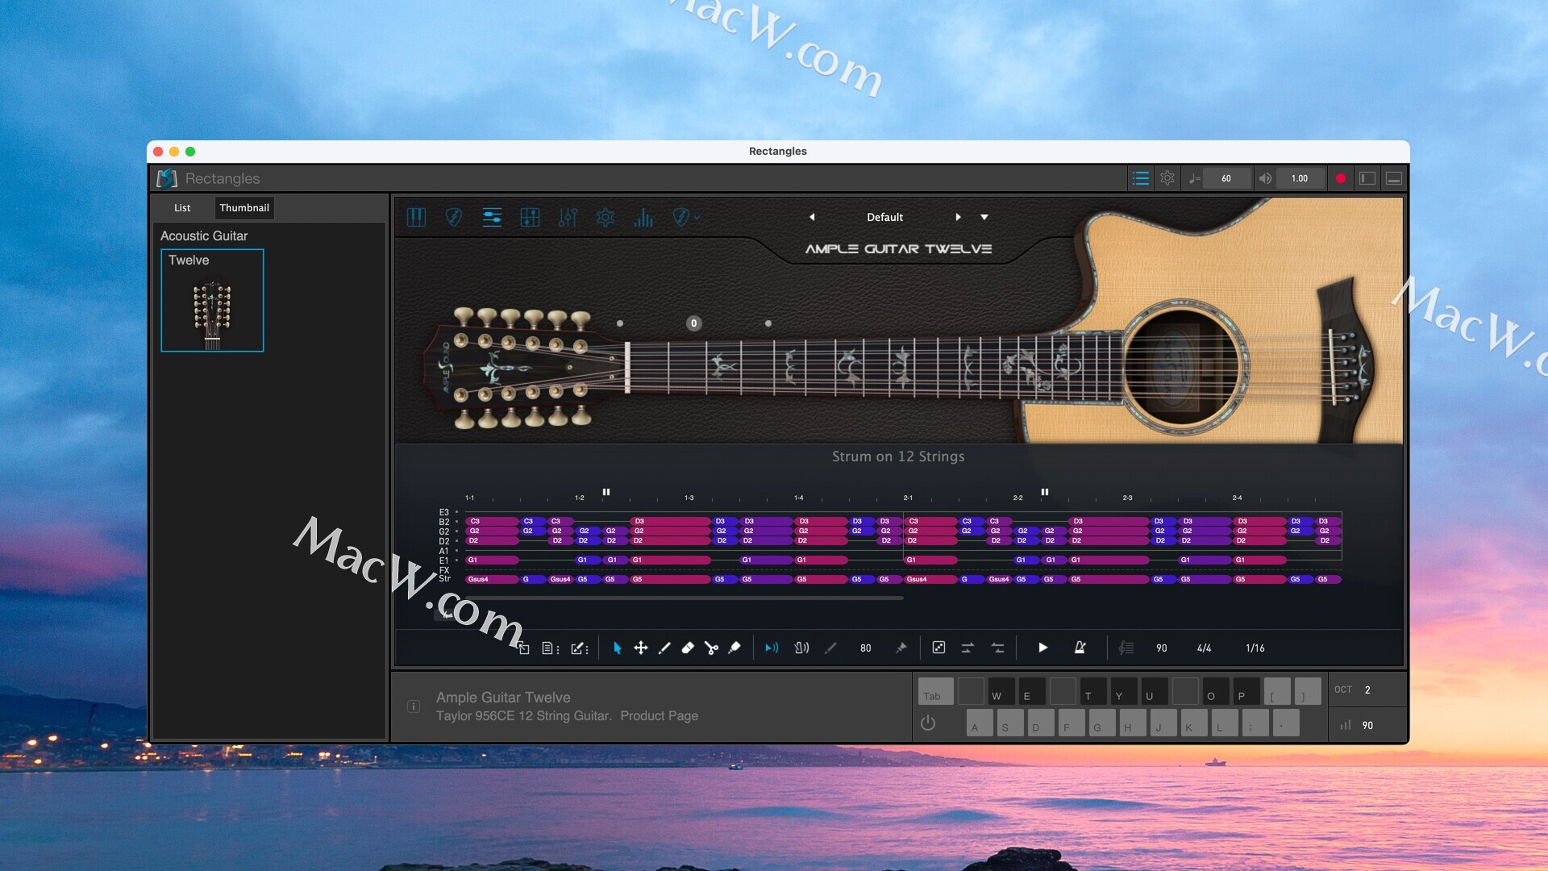Select the Twelve guitar thumbnail

pyautogui.click(x=212, y=300)
